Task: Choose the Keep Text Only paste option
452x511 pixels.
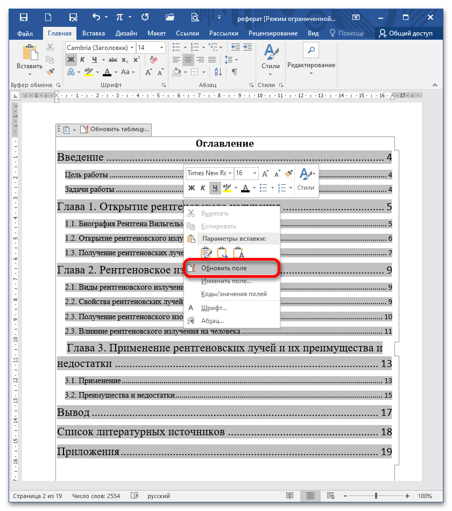Action: click(x=238, y=253)
